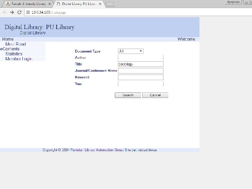Click the browser forward arrow
The height and width of the screenshot is (189, 252).
12,12
